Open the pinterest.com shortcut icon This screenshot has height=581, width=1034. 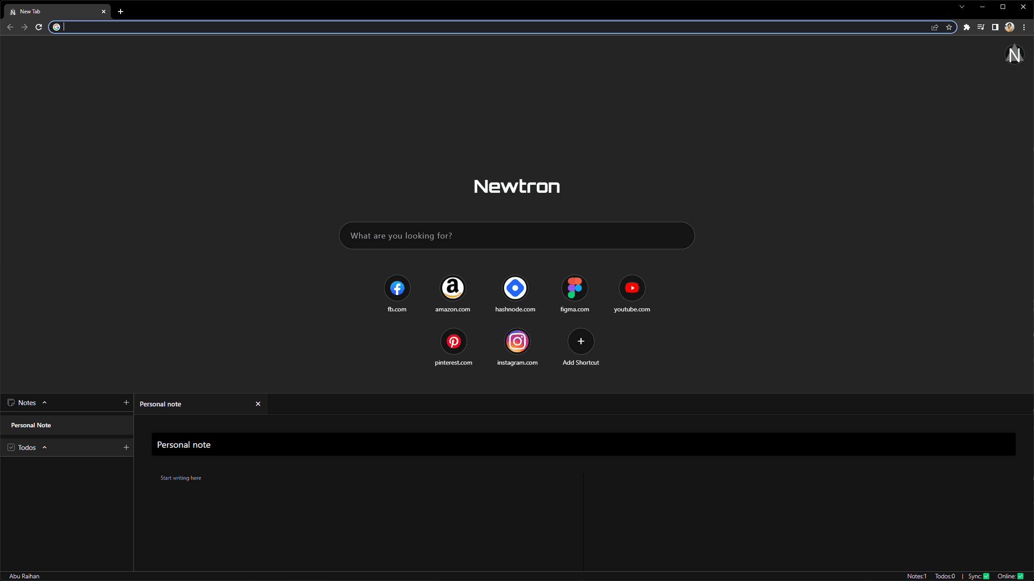pos(453,341)
